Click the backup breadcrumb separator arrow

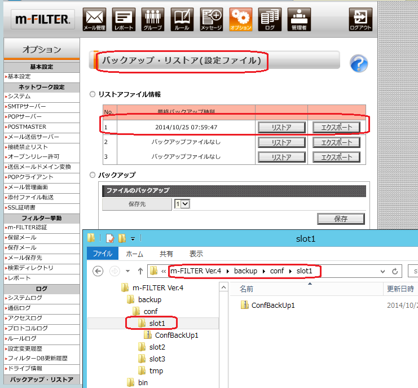tap(265, 271)
